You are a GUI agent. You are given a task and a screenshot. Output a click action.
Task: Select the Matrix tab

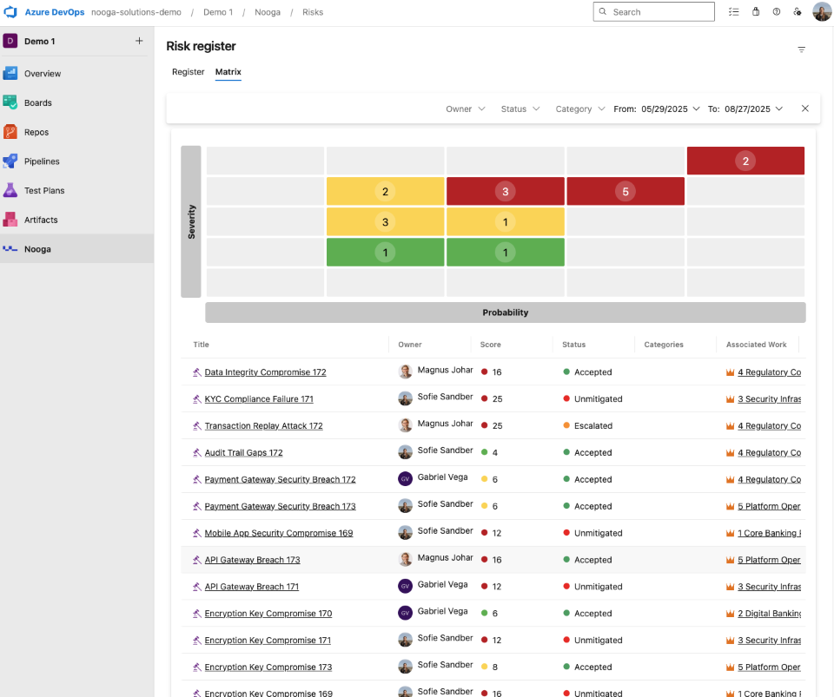click(228, 72)
